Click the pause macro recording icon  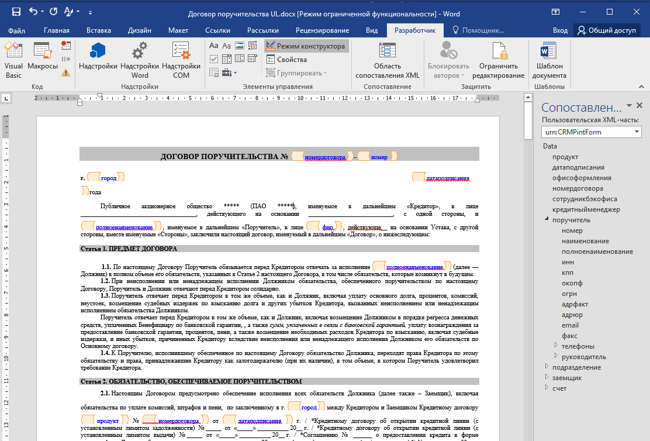66,59
